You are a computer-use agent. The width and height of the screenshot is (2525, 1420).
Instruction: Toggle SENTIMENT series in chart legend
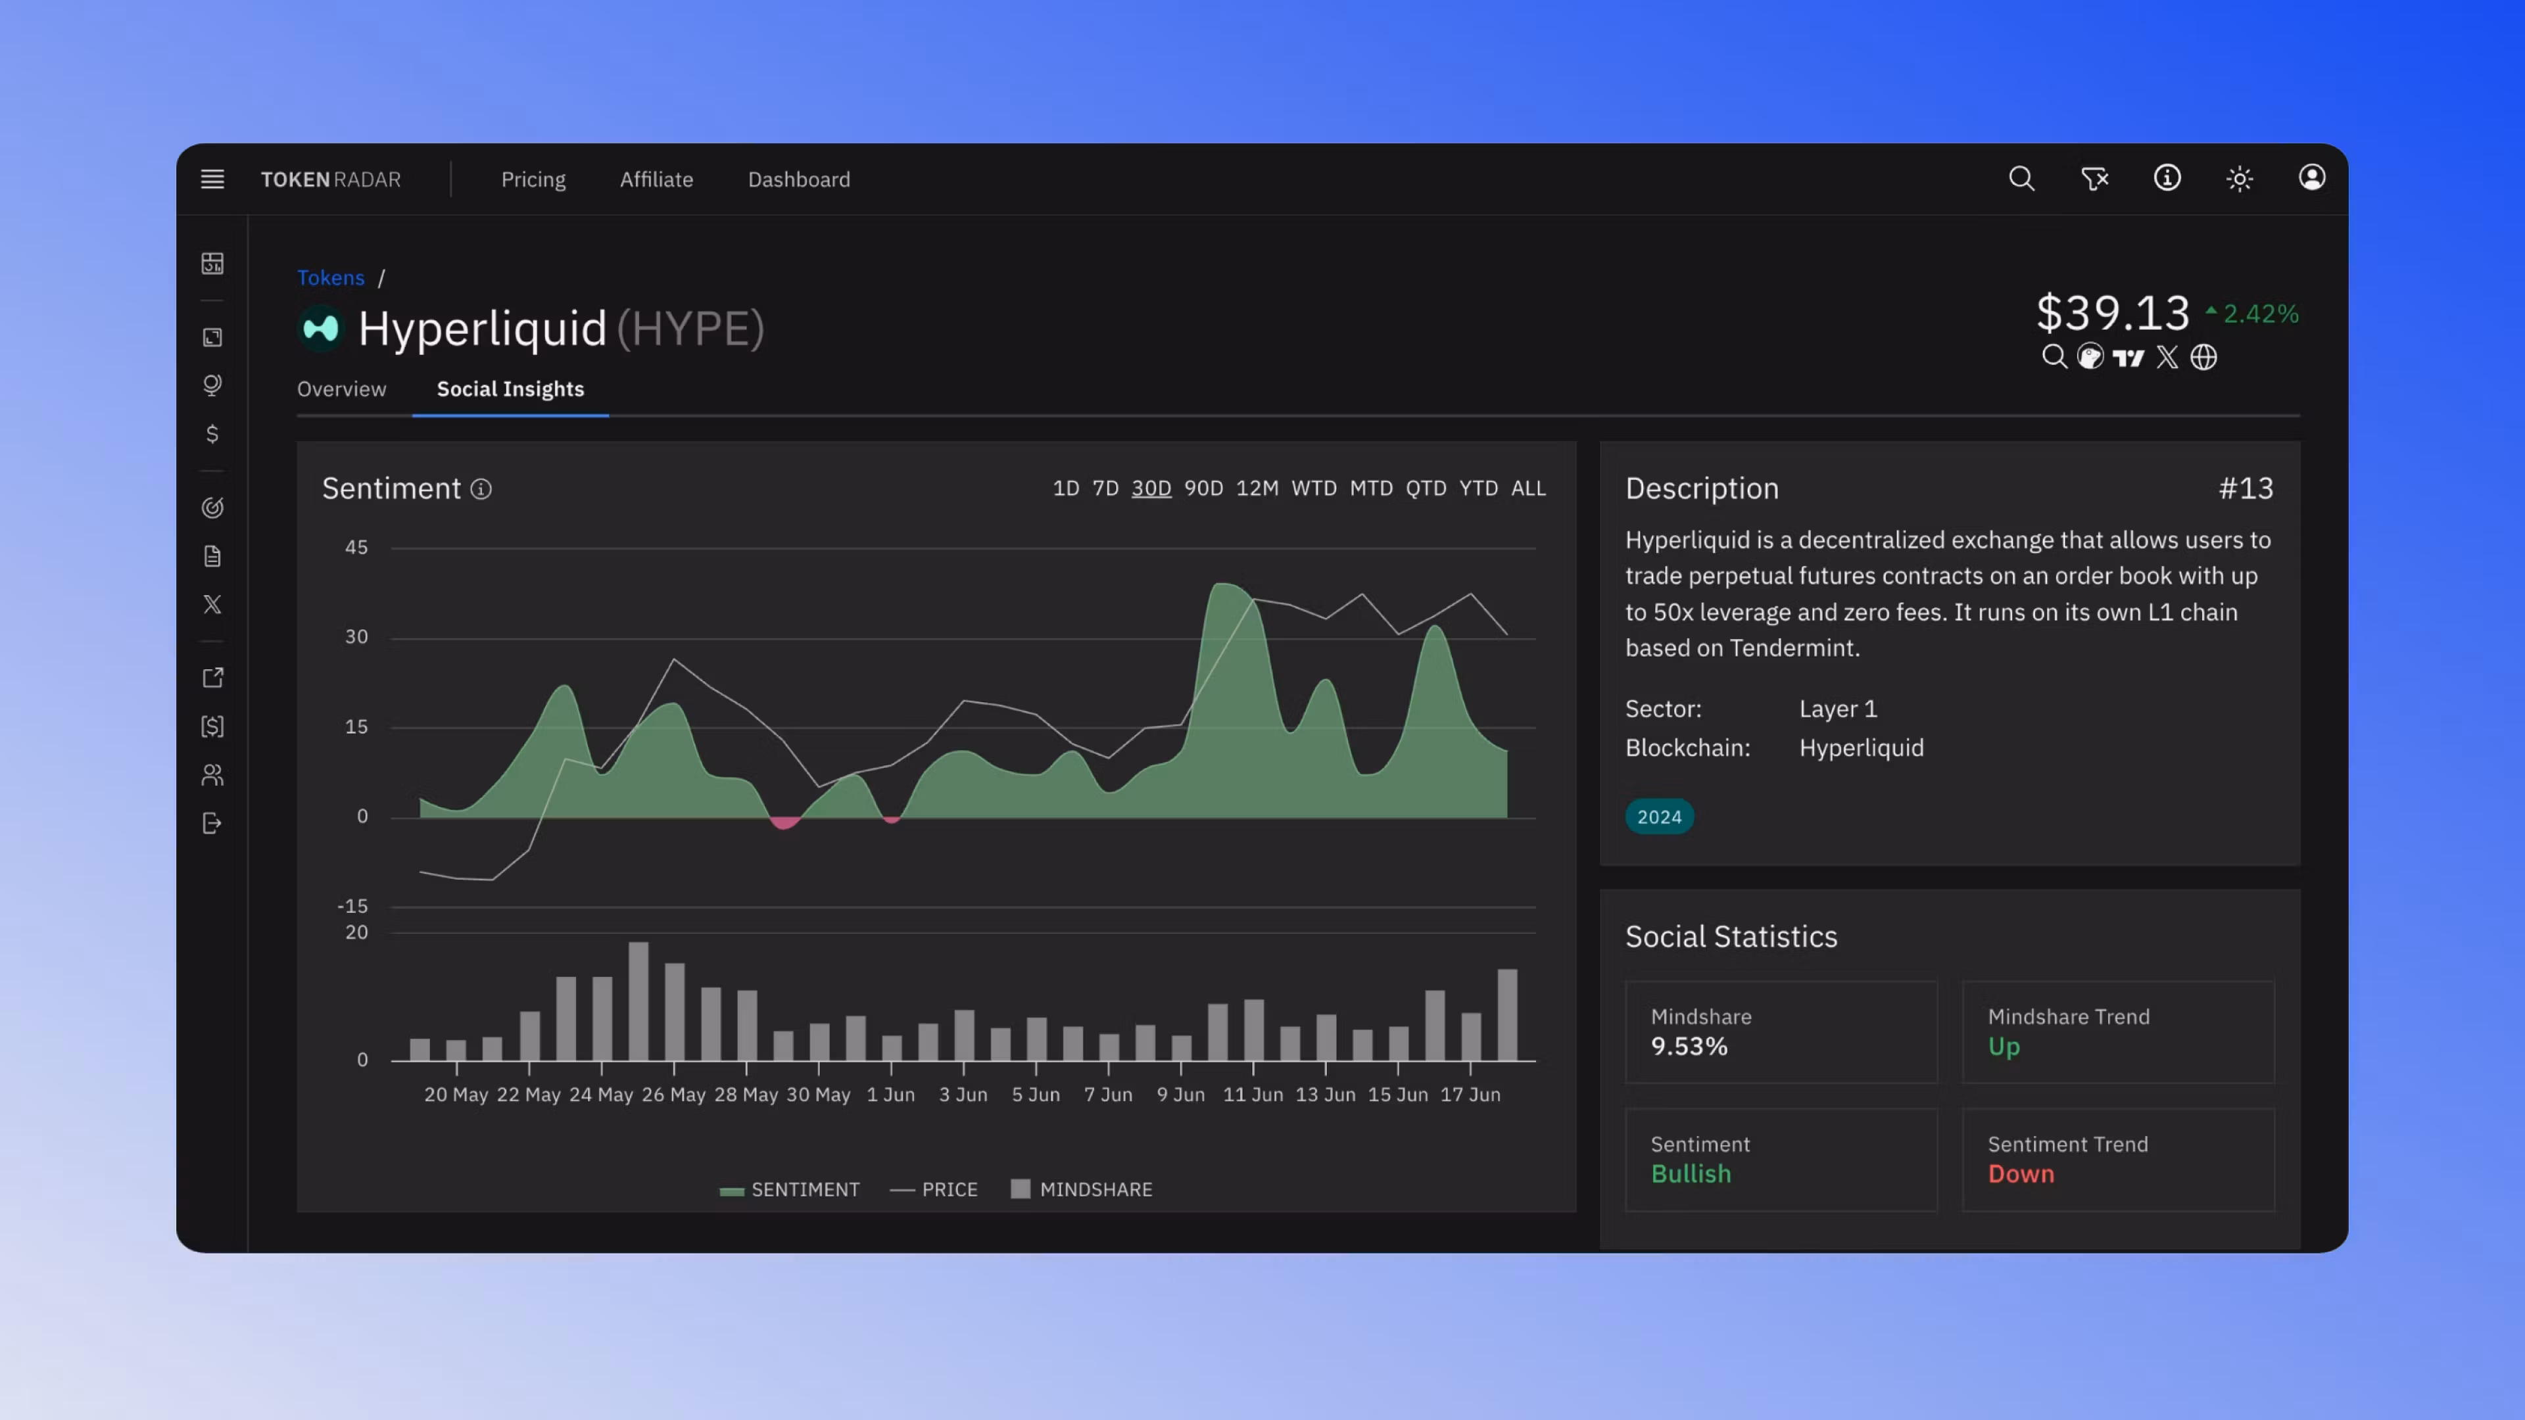[789, 1189]
